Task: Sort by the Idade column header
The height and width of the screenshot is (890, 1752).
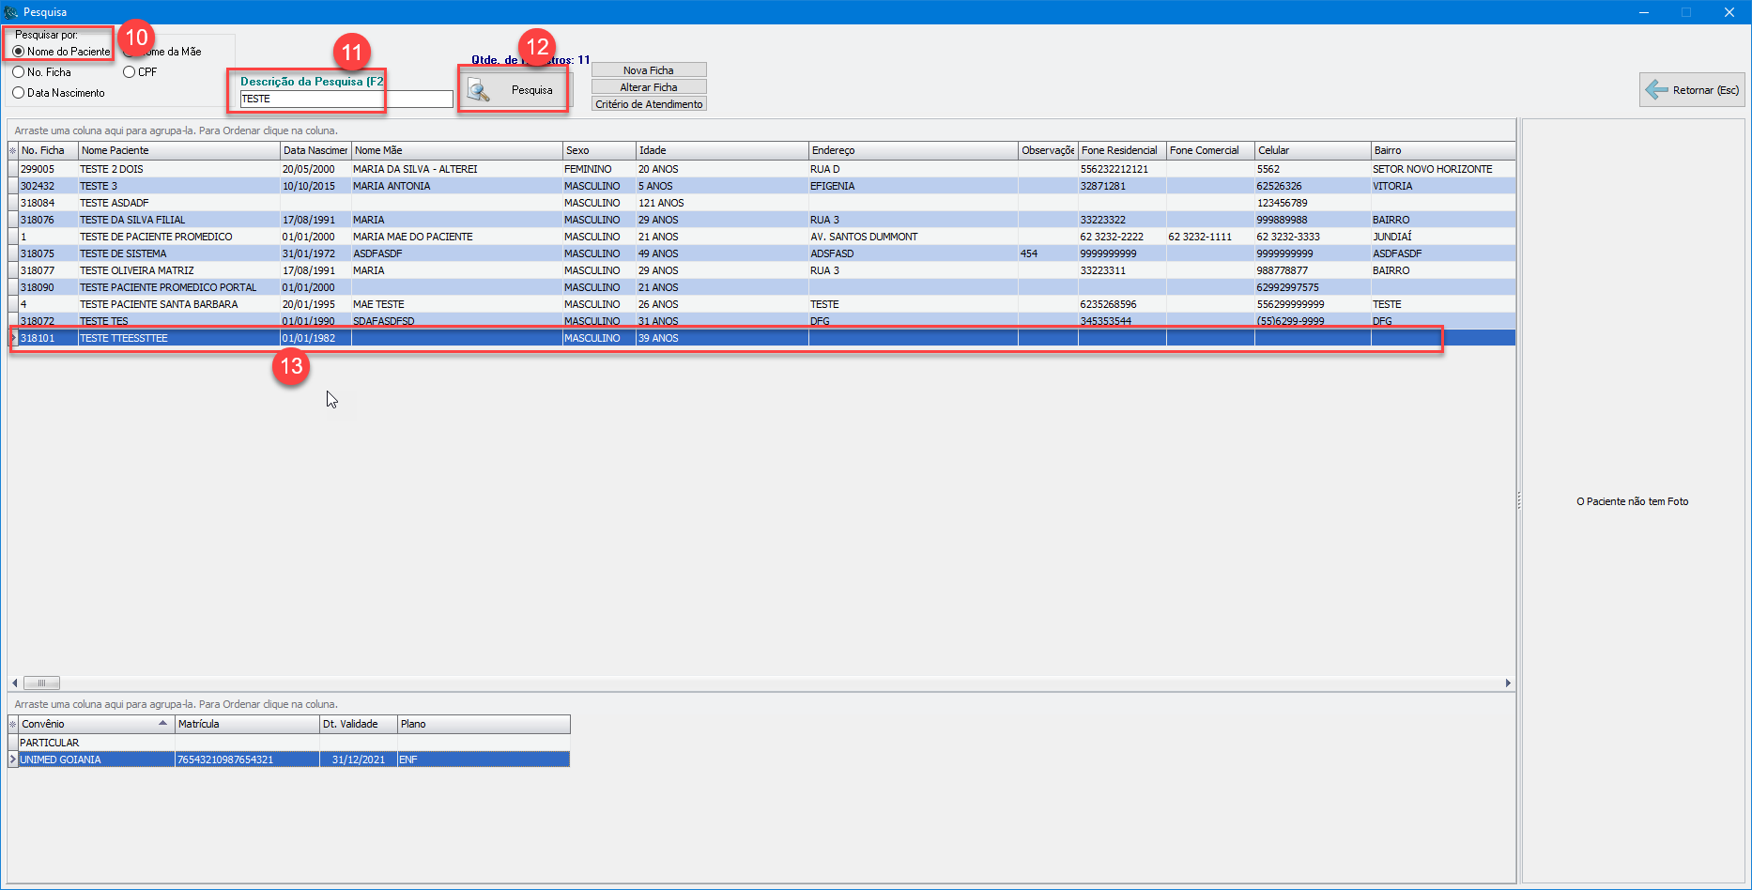Action: pos(721,150)
